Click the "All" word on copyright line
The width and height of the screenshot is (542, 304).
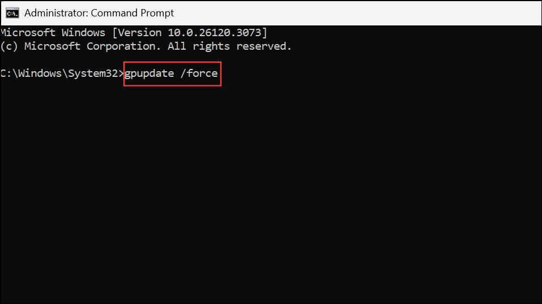coord(177,46)
